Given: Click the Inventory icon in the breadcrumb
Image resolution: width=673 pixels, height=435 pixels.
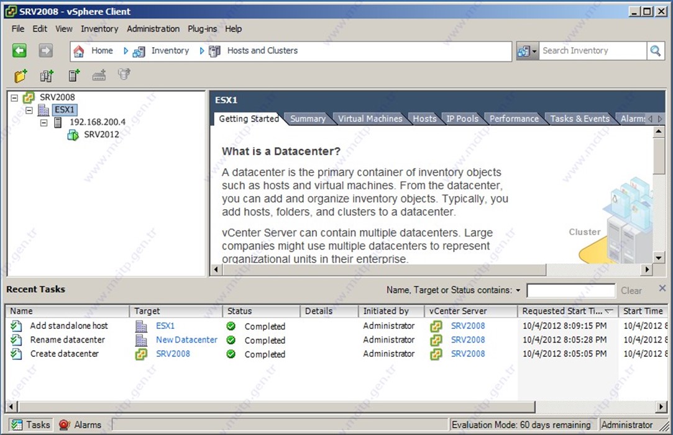Looking at the screenshot, I should tap(139, 52).
